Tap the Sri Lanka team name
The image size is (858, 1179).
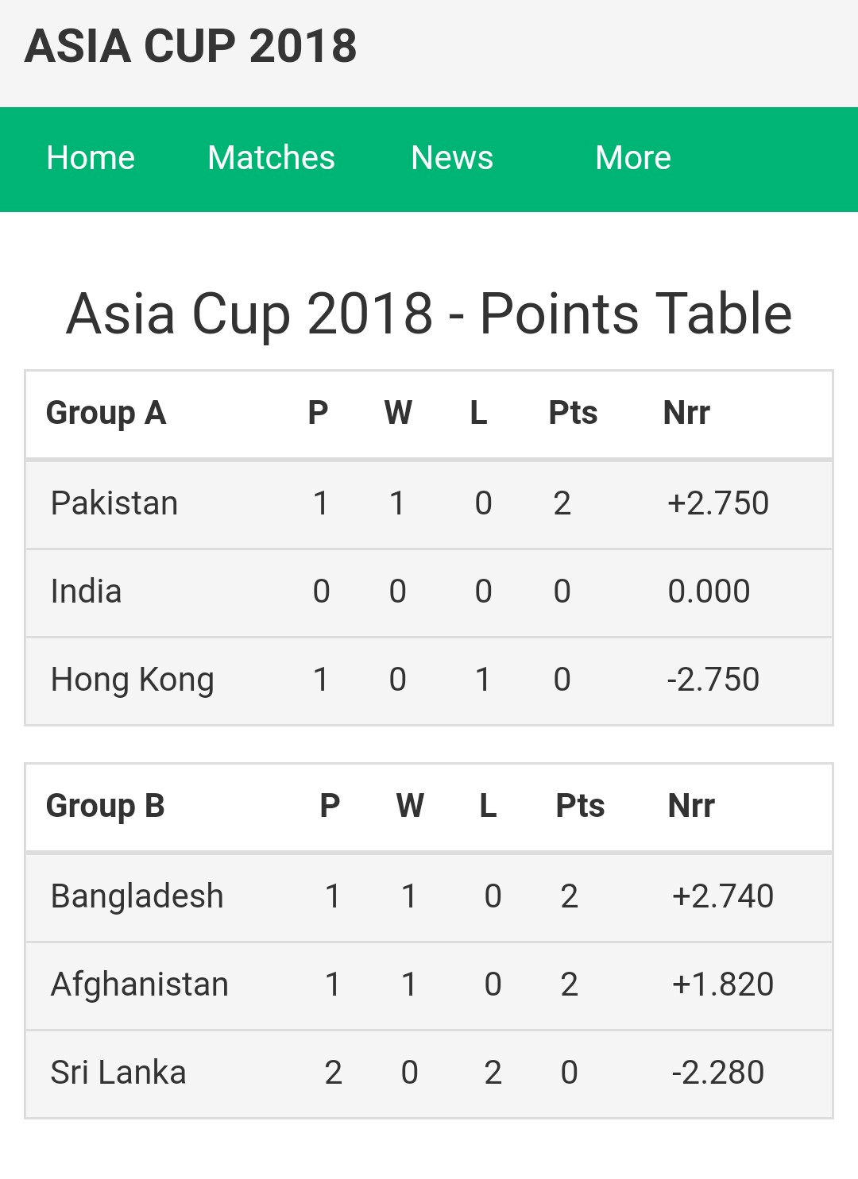click(x=118, y=1073)
